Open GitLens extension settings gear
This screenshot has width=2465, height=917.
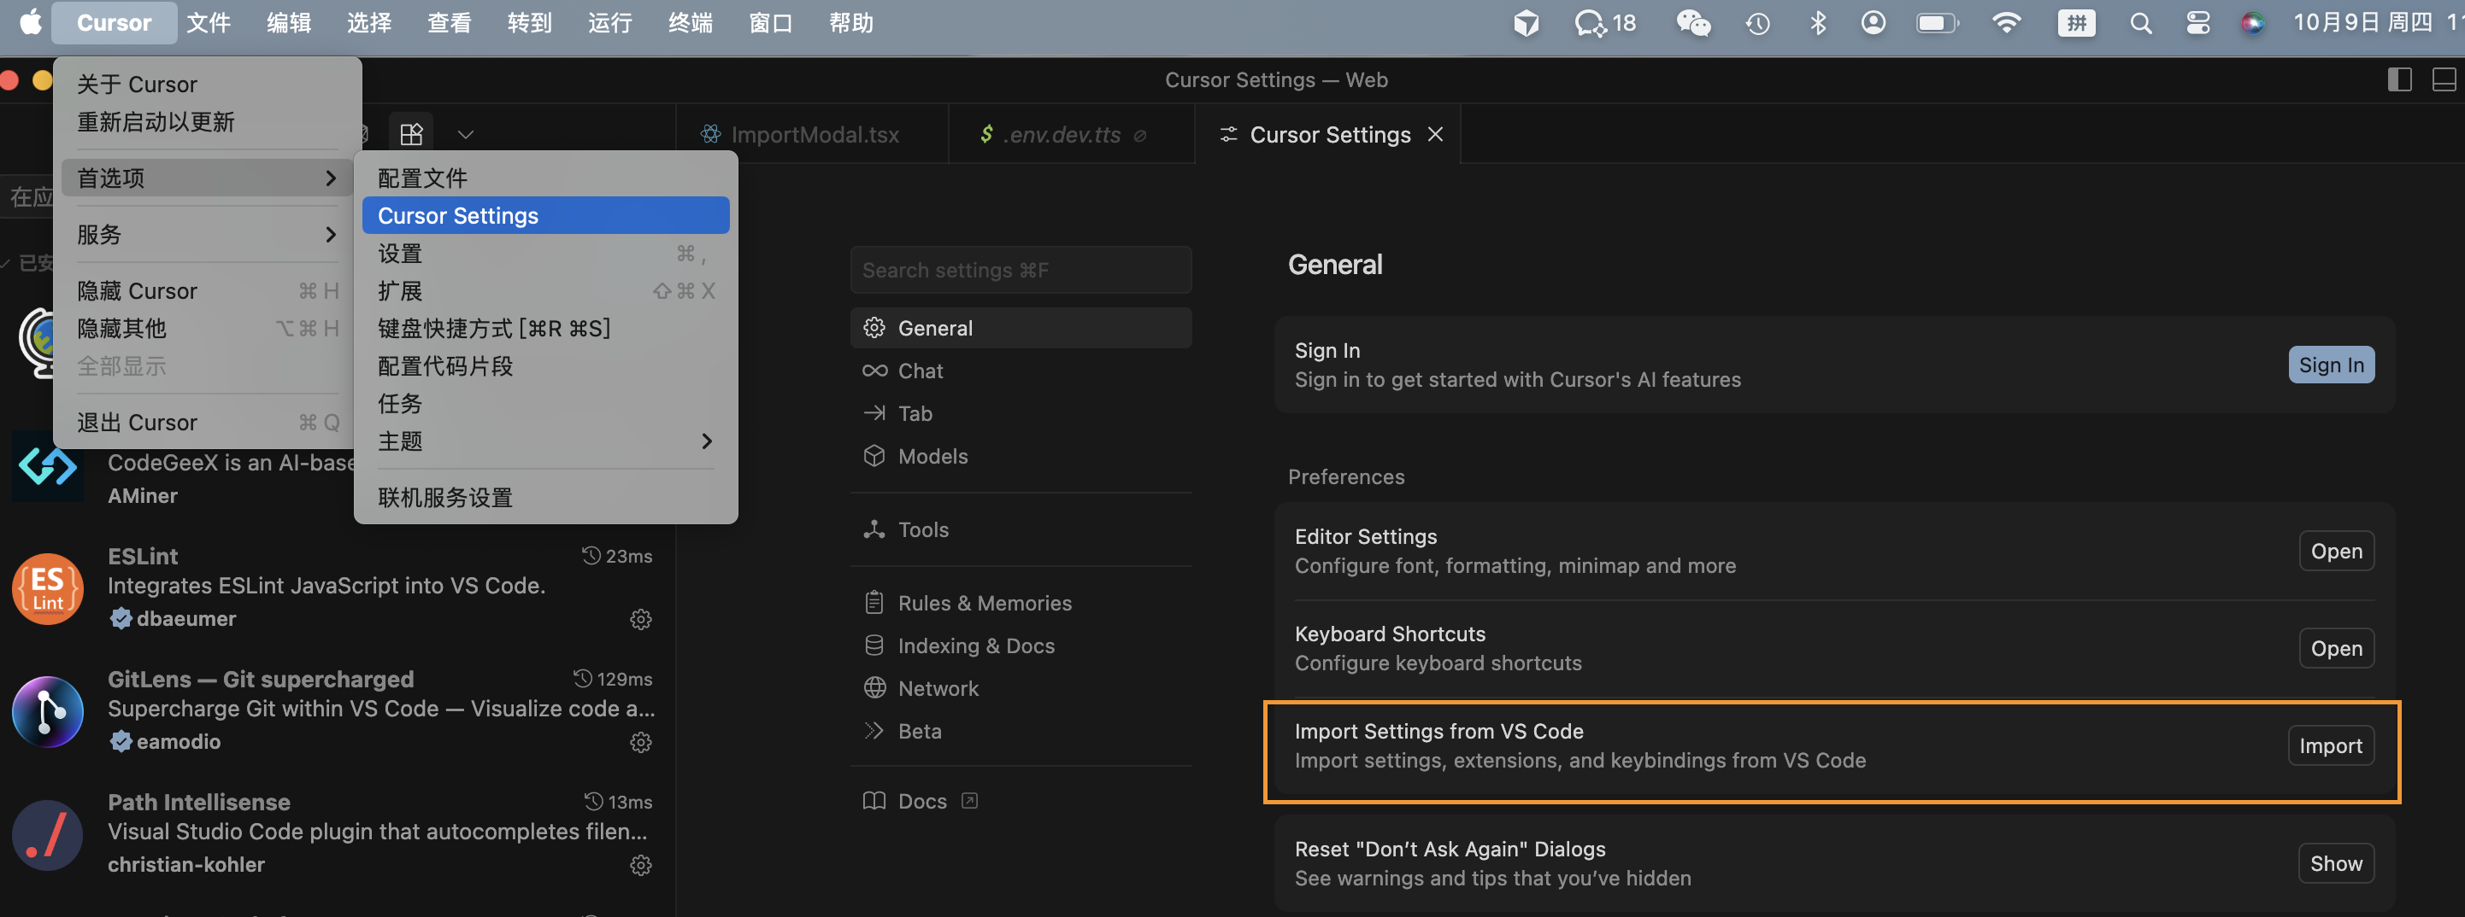(x=640, y=742)
